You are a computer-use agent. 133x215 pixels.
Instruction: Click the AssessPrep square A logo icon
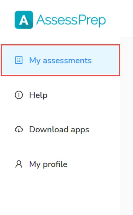coord(24,20)
